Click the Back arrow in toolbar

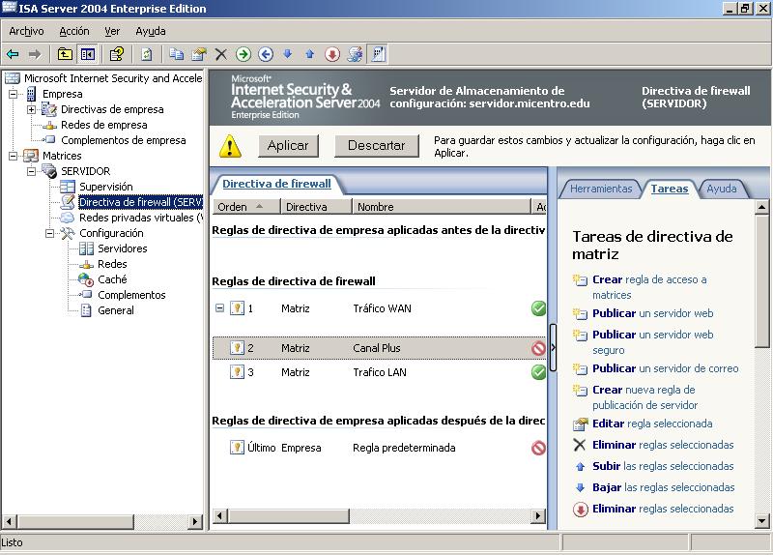[x=13, y=54]
